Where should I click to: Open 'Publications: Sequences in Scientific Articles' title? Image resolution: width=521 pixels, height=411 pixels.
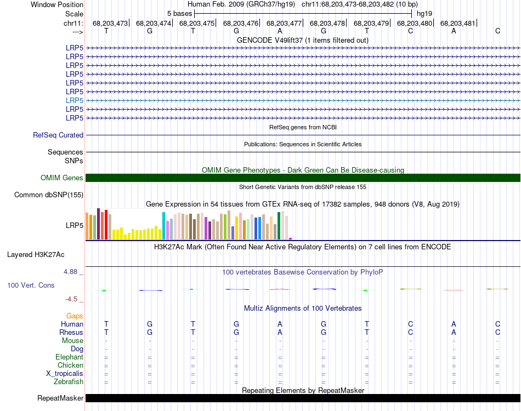click(x=303, y=144)
